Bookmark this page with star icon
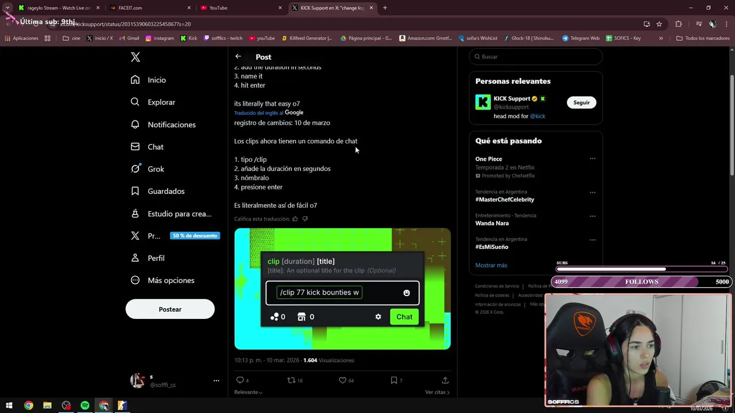735x413 pixels. [659, 24]
